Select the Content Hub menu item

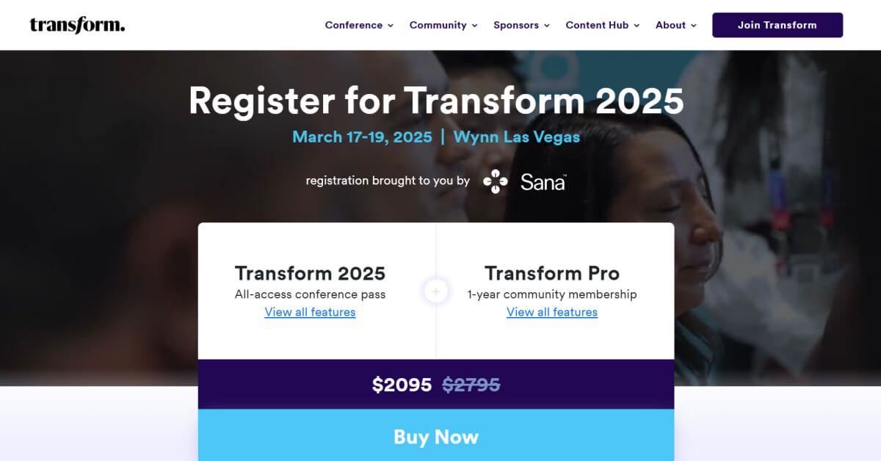point(597,24)
